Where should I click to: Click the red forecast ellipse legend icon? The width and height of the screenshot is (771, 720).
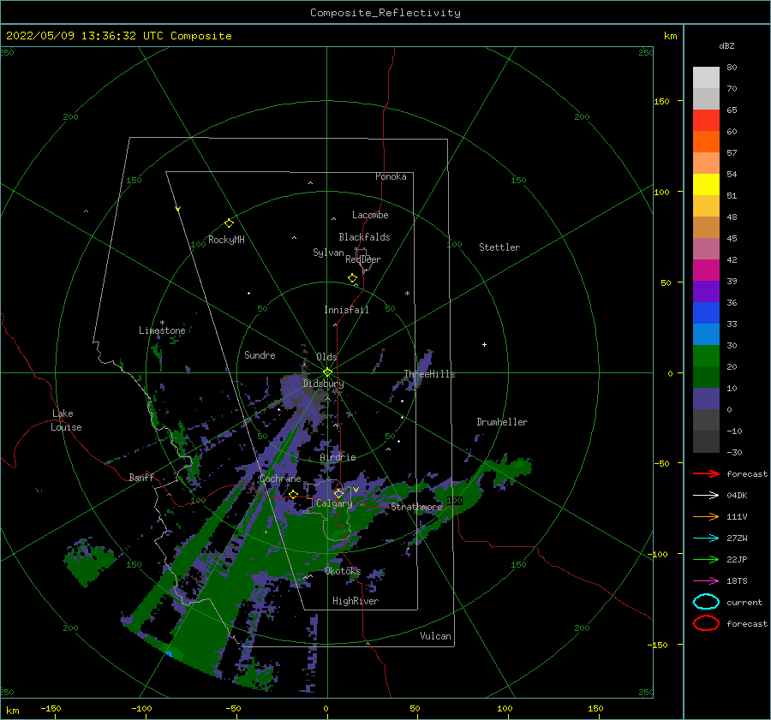[706, 623]
